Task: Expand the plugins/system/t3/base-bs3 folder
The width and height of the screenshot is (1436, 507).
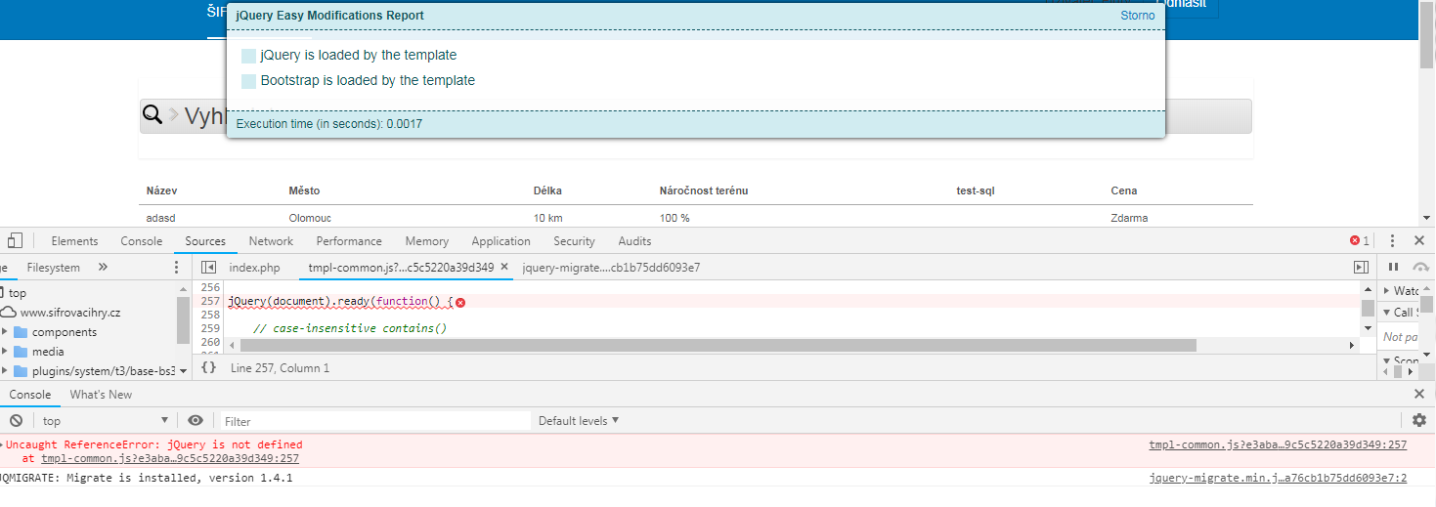Action: pyautogui.click(x=5, y=370)
